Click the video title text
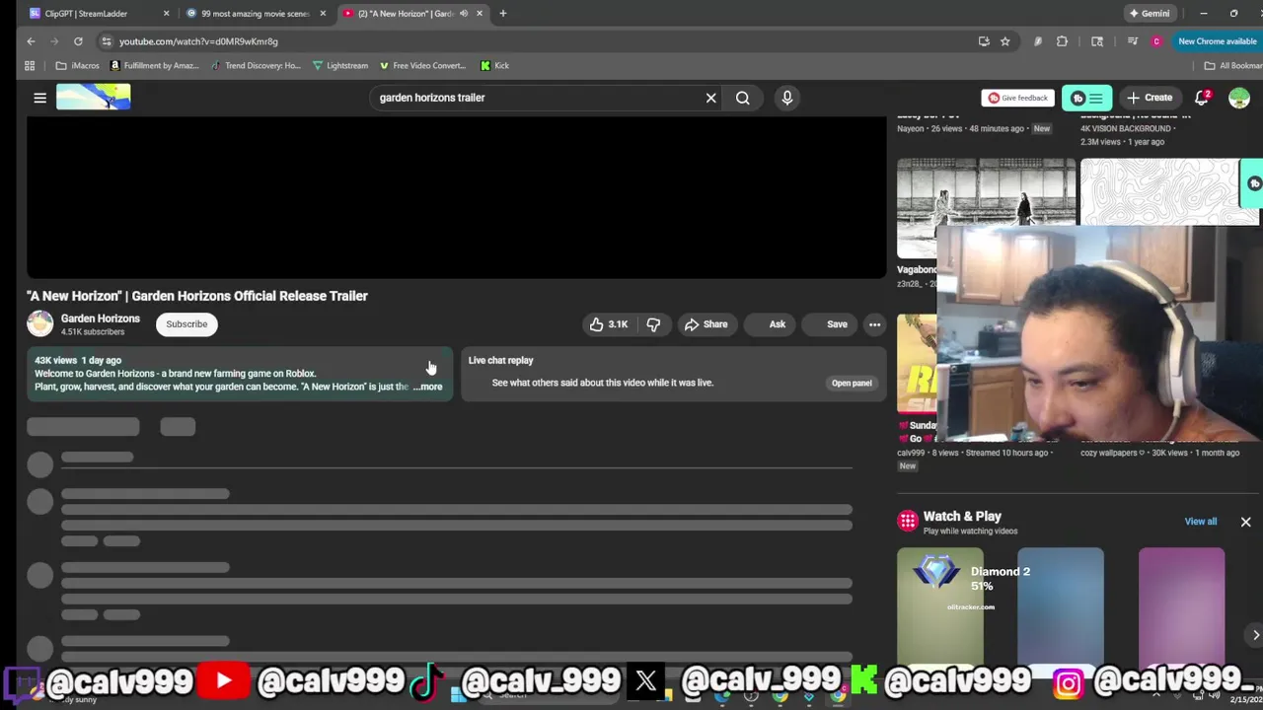 point(197,296)
